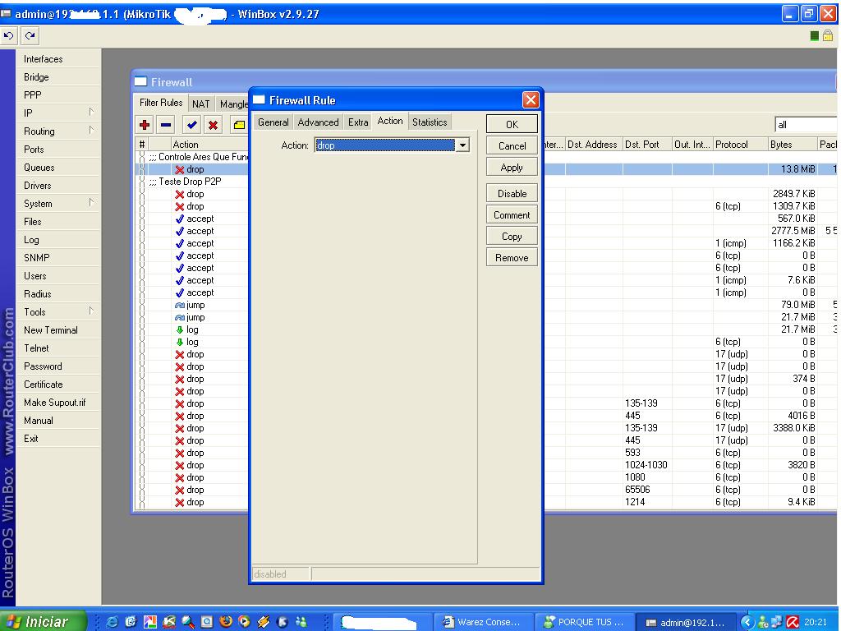
Task: Click the MSN Messenger quick launch icon
Action: click(x=301, y=621)
